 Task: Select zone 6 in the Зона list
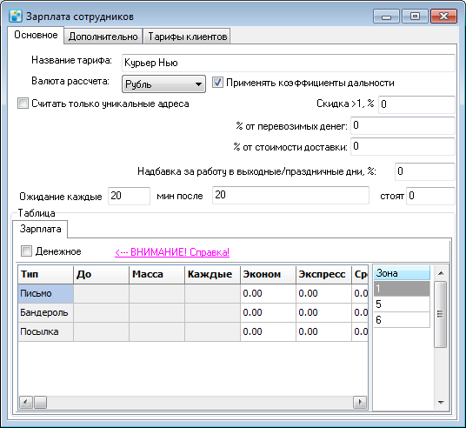[402, 320]
